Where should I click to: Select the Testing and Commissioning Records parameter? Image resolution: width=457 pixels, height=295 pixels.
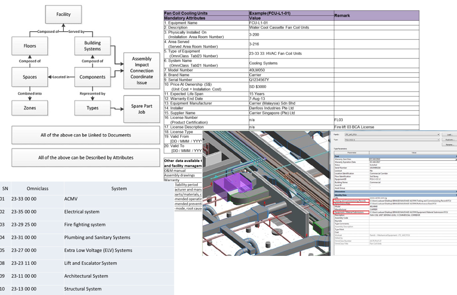[x=351, y=200]
